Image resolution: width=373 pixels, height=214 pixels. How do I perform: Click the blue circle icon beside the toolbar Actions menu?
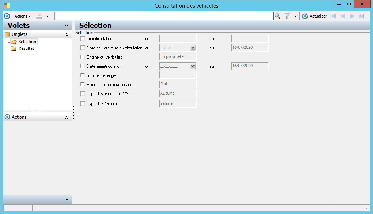click(x=7, y=16)
